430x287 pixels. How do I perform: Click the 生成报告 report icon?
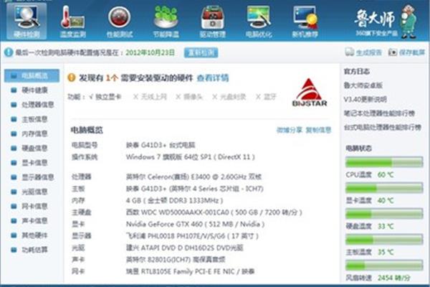click(350, 52)
